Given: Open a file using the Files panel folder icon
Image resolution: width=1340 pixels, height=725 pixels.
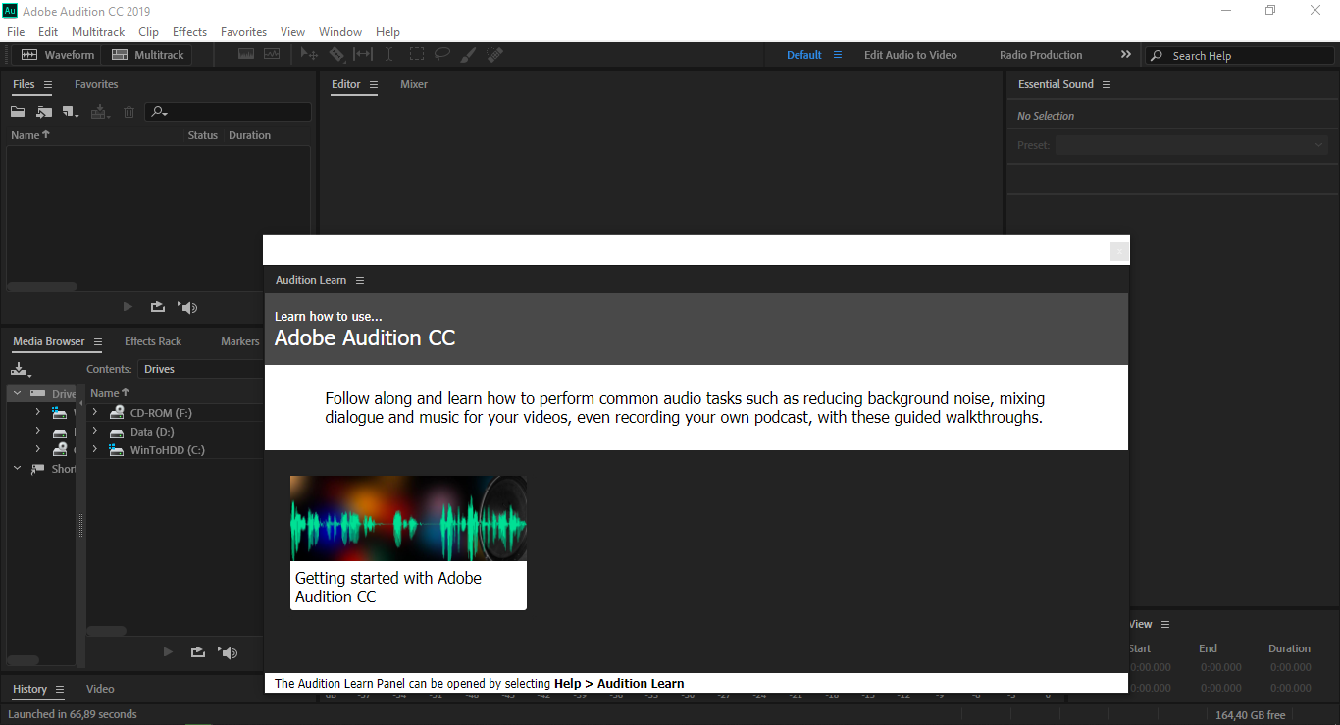Looking at the screenshot, I should click(17, 111).
